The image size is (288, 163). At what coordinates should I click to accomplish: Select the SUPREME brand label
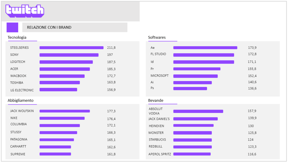tap(18, 154)
